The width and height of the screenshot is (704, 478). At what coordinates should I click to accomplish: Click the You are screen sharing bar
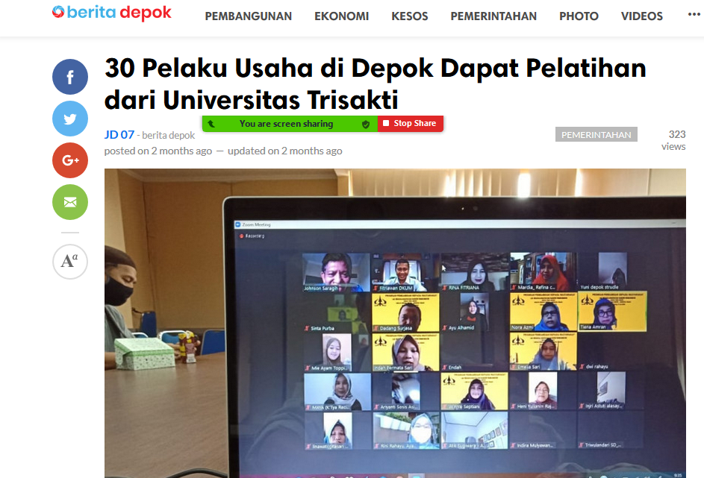290,124
